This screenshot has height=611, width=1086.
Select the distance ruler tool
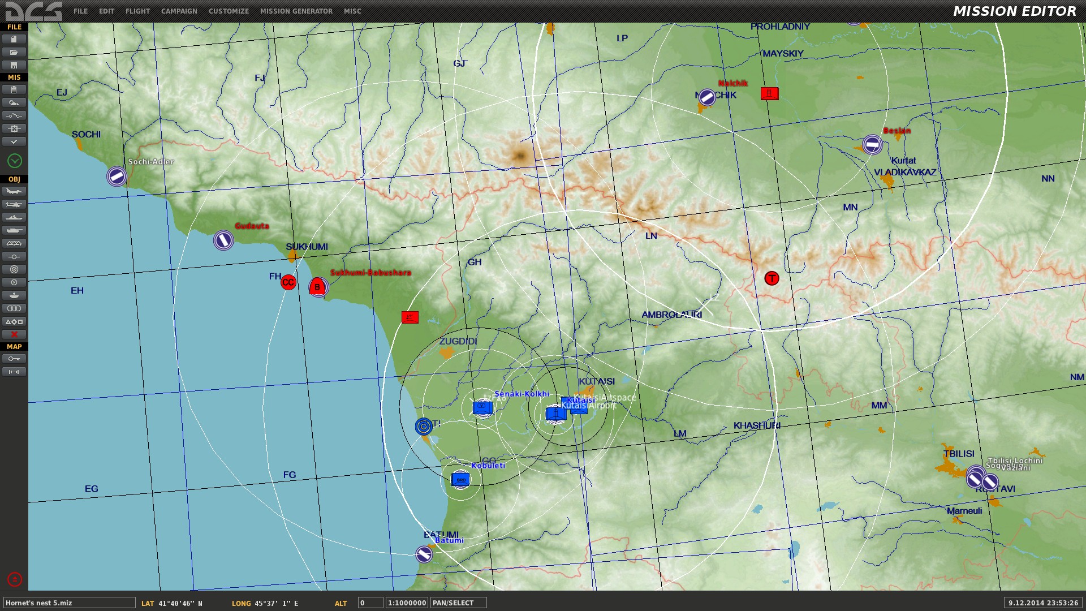point(14,372)
